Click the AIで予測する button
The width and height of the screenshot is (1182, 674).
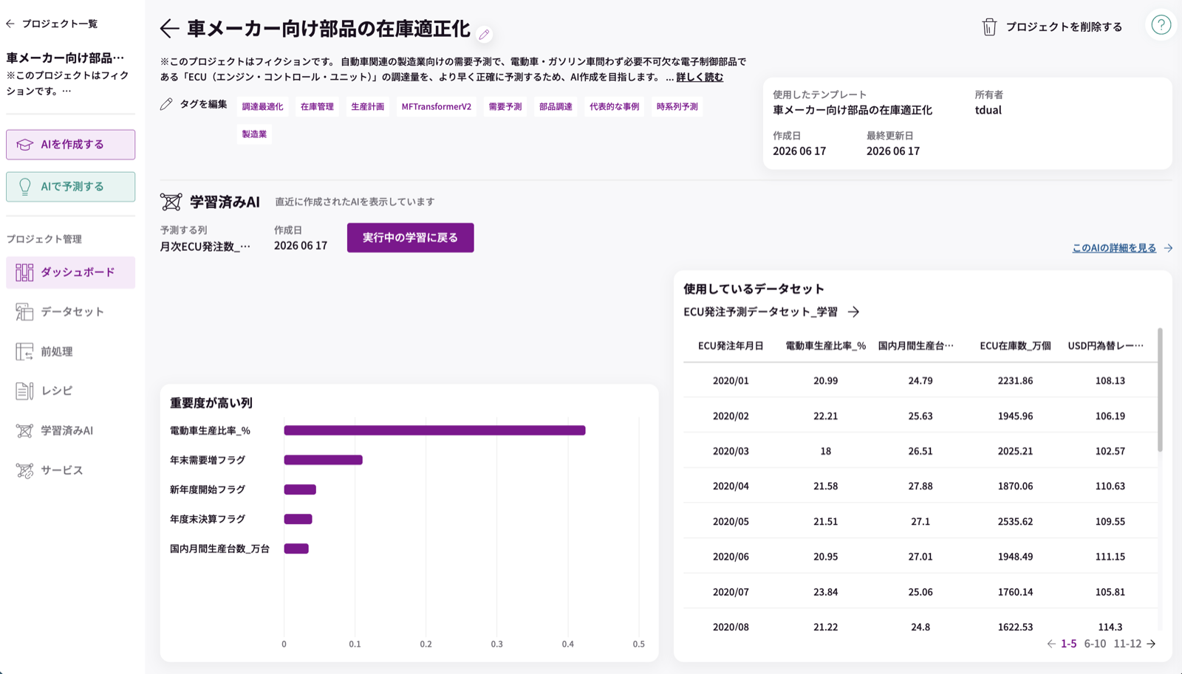coord(70,187)
